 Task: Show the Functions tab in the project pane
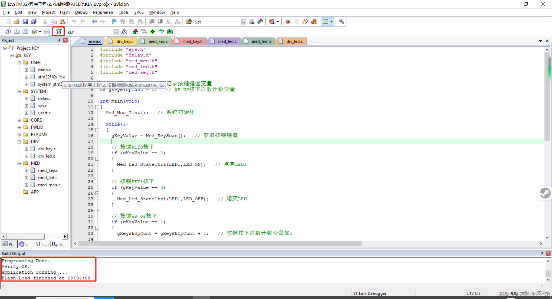click(41, 244)
